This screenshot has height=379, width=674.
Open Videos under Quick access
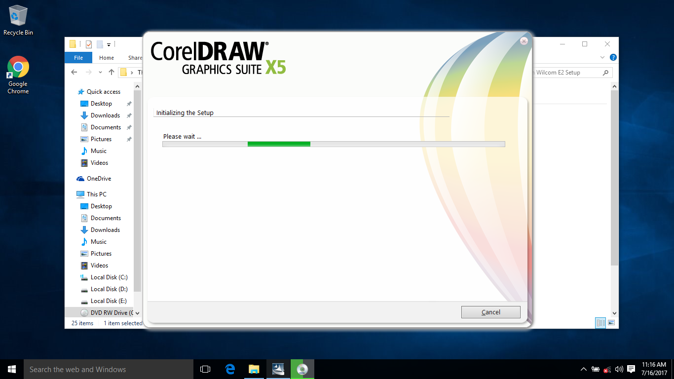[x=99, y=163]
